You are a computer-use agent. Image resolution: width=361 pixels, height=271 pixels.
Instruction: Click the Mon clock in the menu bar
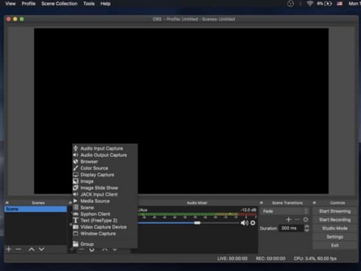click(354, 3)
